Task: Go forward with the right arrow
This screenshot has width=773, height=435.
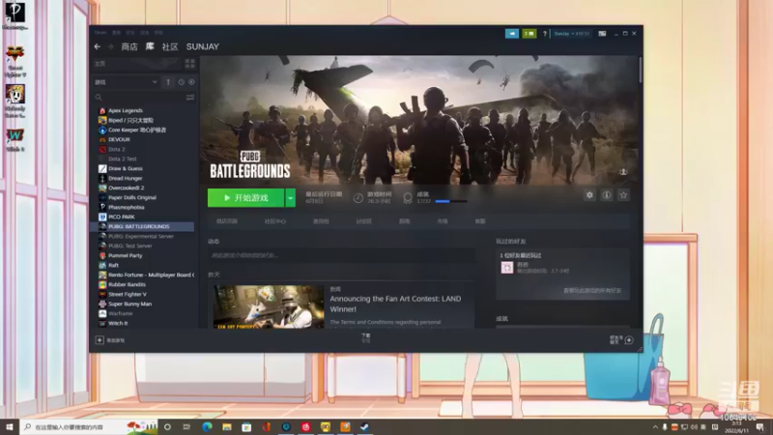Action: tap(110, 46)
